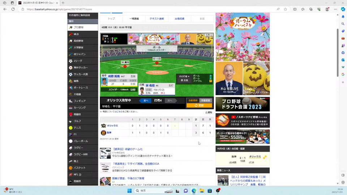Open the プロ野球ドラフト会議2023 banner
This screenshot has width=347, height=195.
[x=243, y=104]
